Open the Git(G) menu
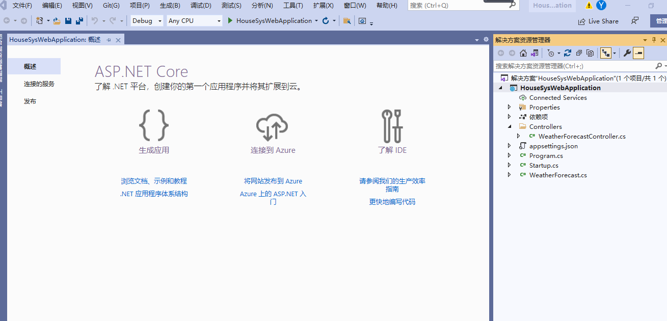The height and width of the screenshot is (321, 667). pos(111,6)
